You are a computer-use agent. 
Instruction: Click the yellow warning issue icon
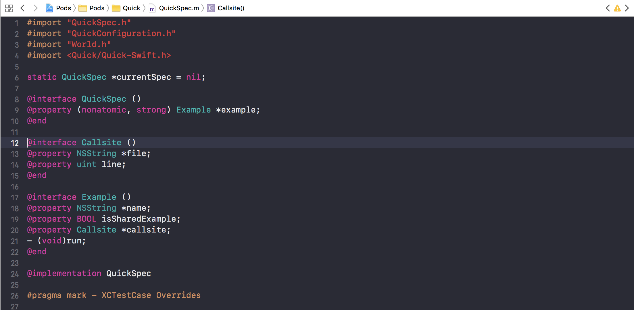pos(617,8)
